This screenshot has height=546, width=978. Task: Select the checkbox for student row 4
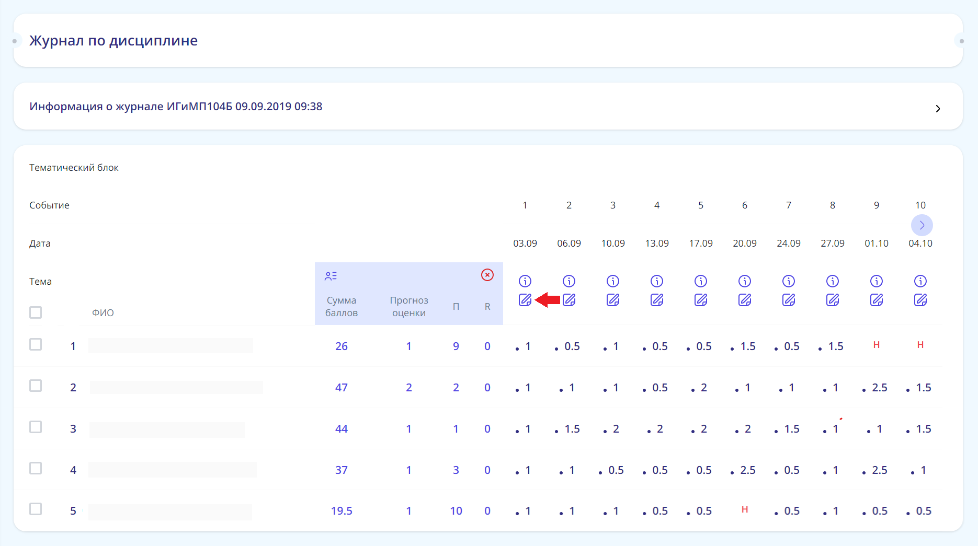[36, 468]
